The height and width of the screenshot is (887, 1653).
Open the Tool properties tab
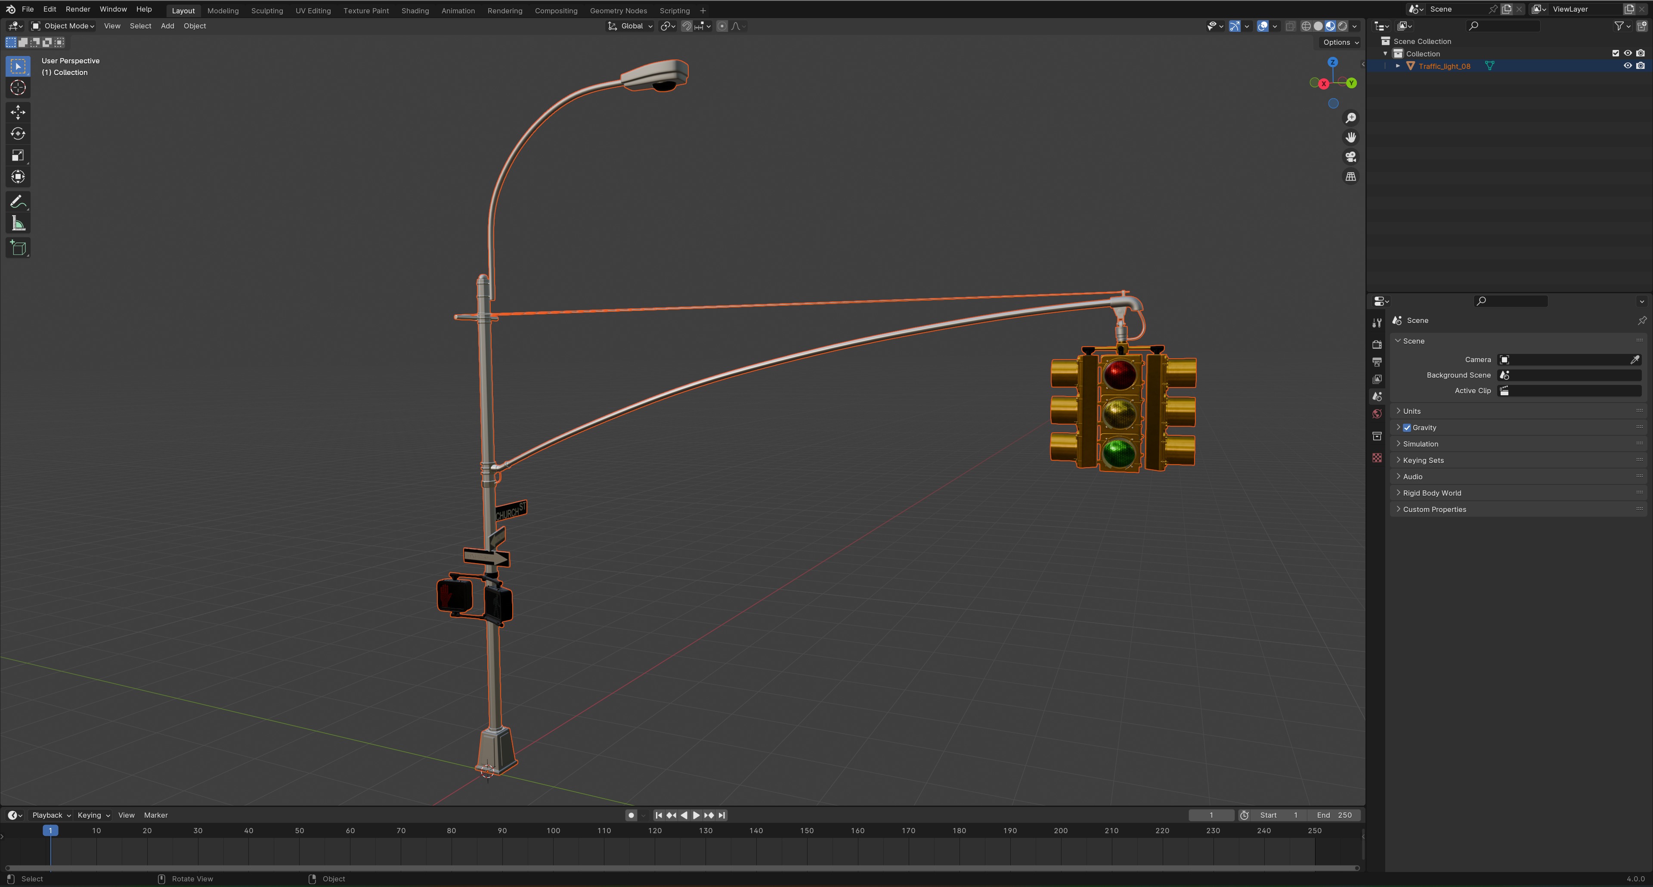coord(1377,323)
